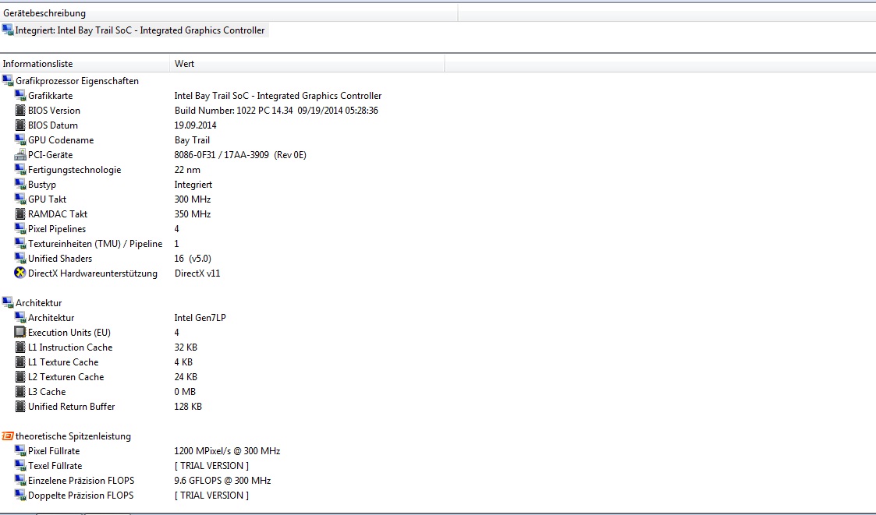Click Texel Füllrate's TRIAL VERSION value

(211, 465)
